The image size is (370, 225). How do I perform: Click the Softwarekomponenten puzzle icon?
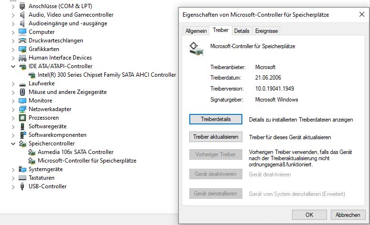click(x=22, y=135)
